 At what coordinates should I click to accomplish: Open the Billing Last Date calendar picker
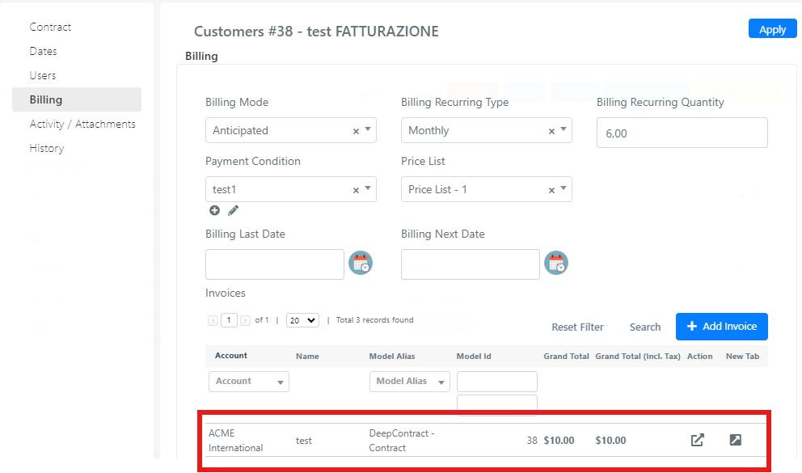pyautogui.click(x=361, y=263)
